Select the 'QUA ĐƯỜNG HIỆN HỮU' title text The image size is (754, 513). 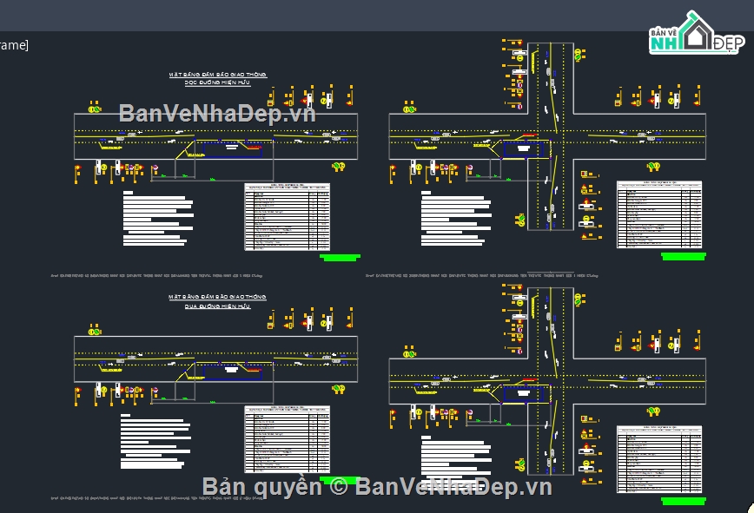(x=217, y=306)
